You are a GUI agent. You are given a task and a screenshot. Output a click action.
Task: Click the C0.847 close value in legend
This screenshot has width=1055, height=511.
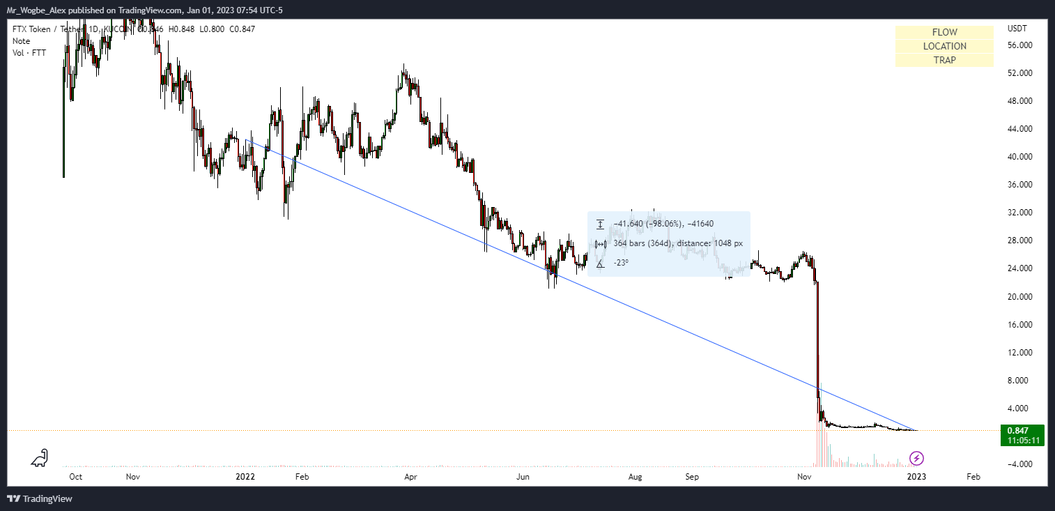coord(242,29)
